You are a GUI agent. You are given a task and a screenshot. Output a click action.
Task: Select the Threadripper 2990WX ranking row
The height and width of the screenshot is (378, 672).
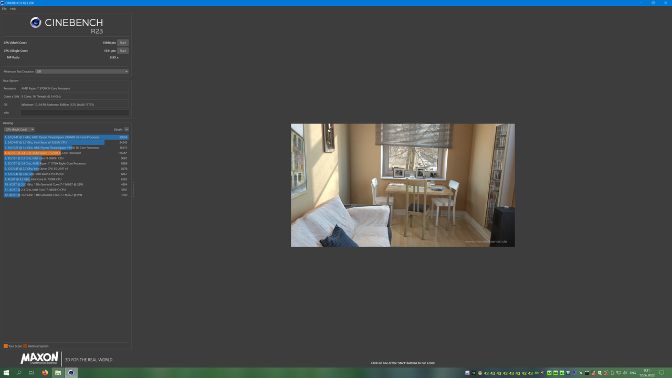pos(66,137)
